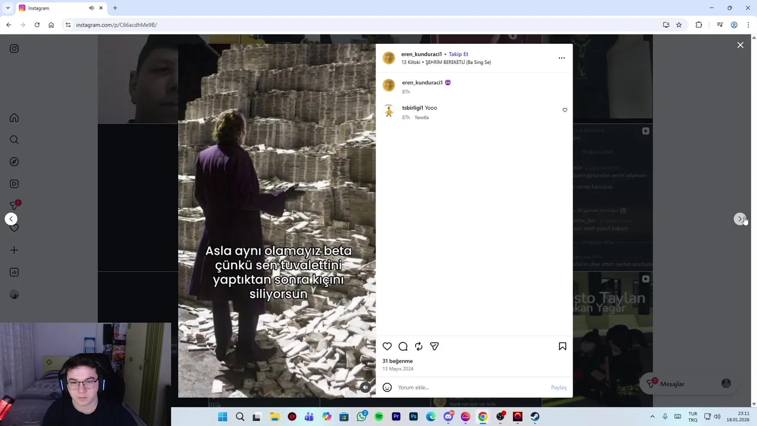The image size is (757, 426).
Task: Follow eren_kunduraci1 via Takip Et
Action: point(458,54)
